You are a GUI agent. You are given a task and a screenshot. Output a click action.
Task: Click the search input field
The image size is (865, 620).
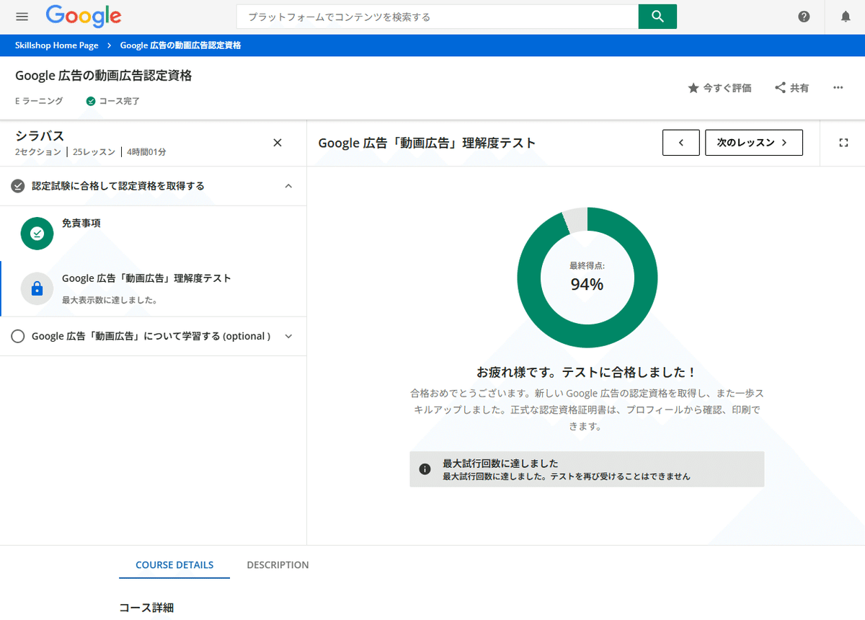click(x=438, y=17)
